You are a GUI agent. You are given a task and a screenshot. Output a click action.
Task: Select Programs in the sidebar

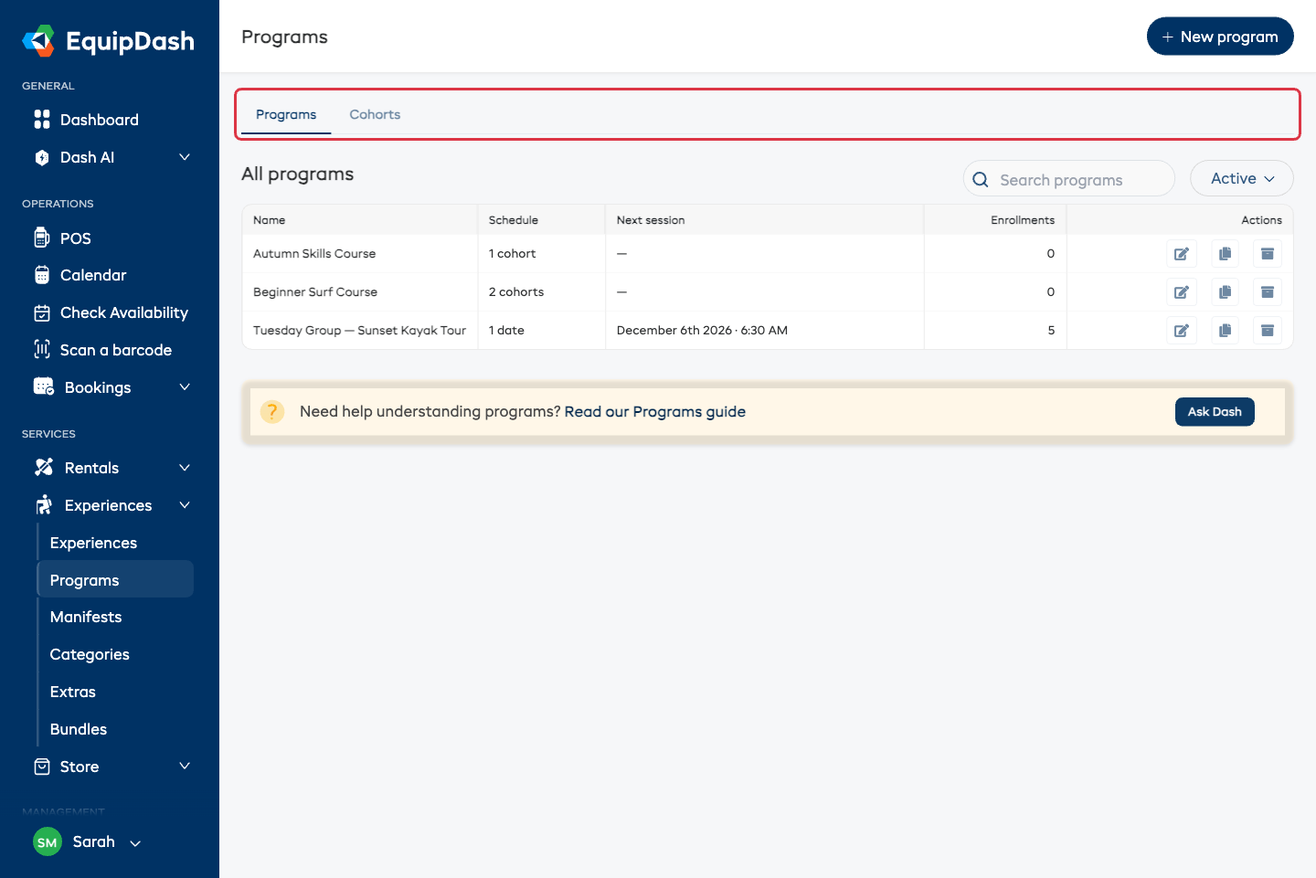(x=115, y=580)
